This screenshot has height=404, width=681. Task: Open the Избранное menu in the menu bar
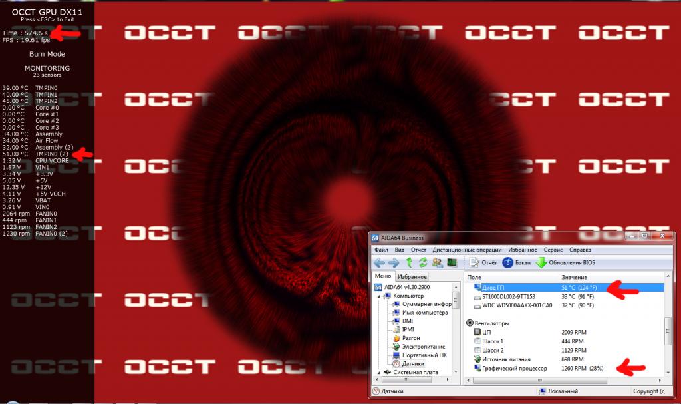(x=523, y=250)
